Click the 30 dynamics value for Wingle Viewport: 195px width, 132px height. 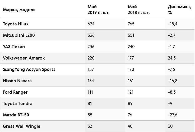[x=170, y=126]
